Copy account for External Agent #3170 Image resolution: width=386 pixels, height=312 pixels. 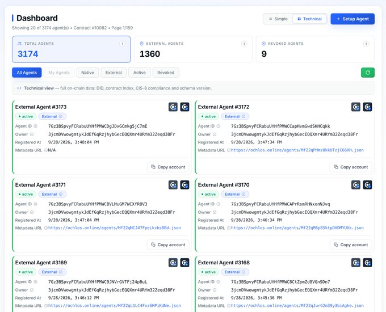tap(351, 245)
